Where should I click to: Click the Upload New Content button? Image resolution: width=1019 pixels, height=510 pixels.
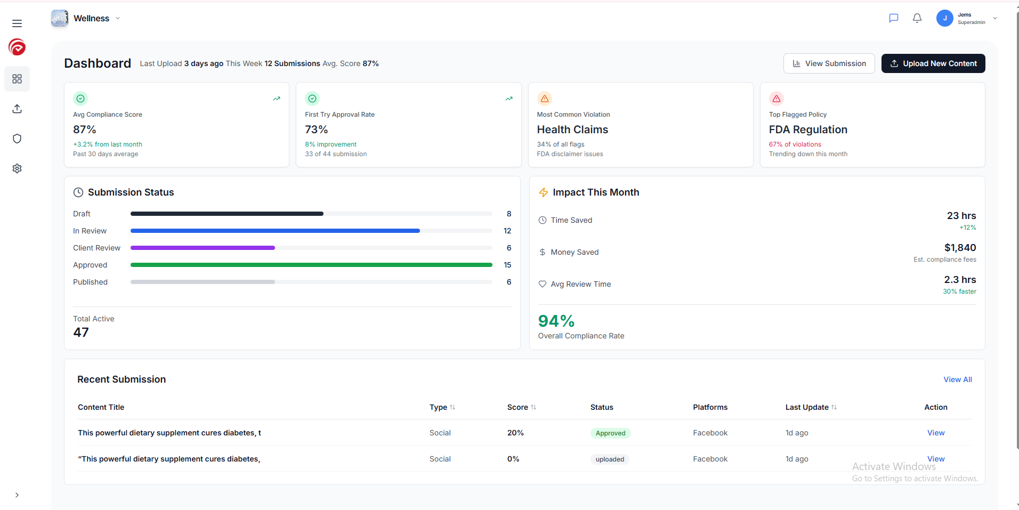pos(933,63)
